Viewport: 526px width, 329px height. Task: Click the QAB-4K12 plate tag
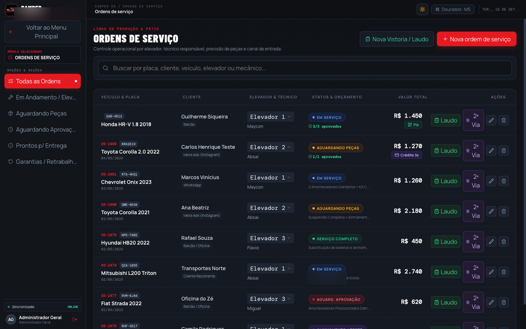(114, 116)
